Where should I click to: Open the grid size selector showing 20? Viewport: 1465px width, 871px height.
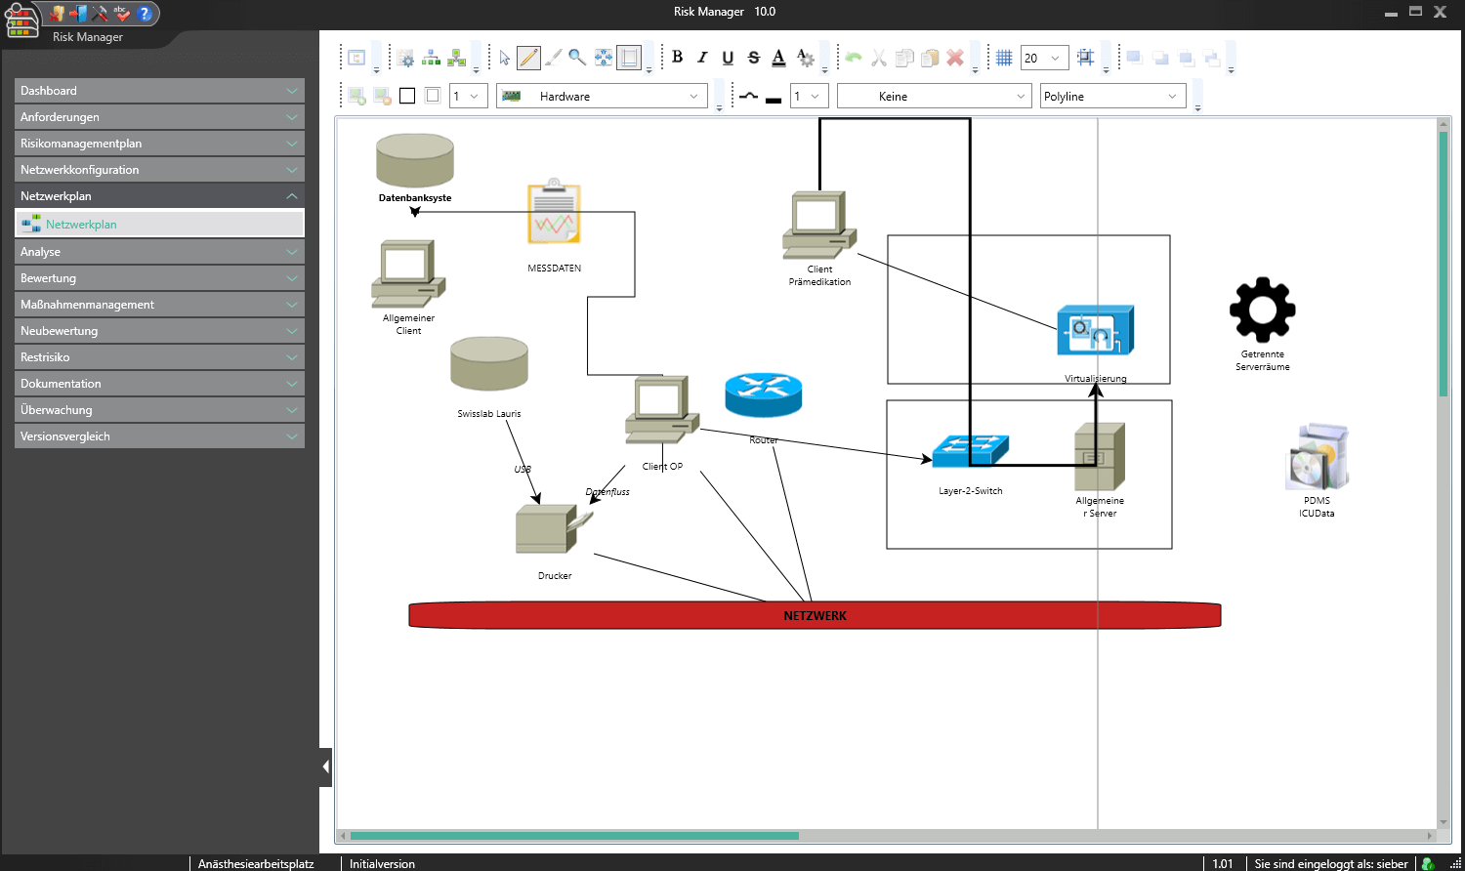point(1044,58)
